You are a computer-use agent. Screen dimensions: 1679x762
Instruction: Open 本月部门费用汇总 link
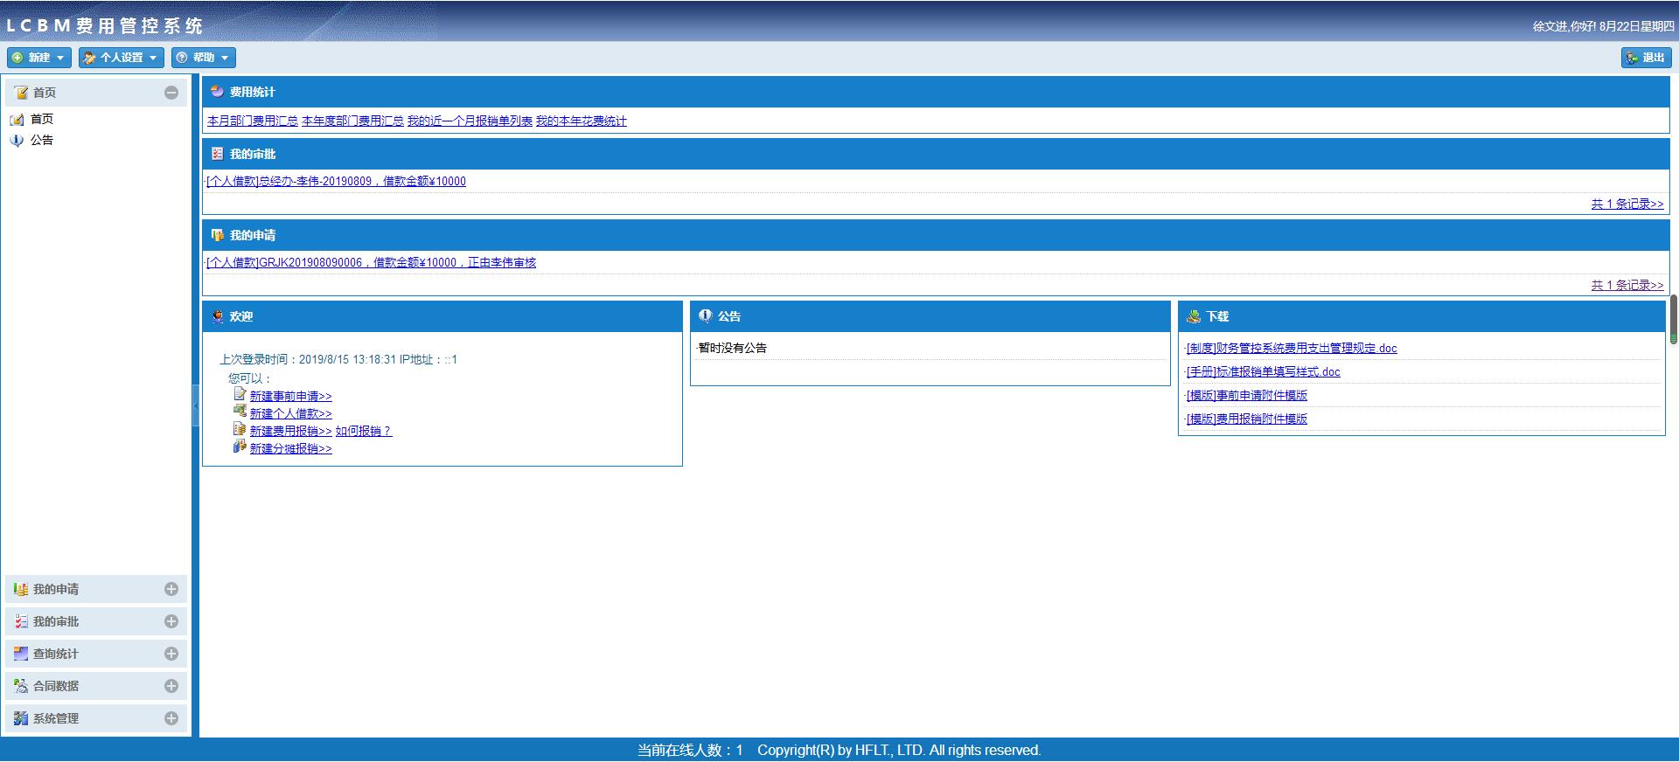tap(252, 121)
